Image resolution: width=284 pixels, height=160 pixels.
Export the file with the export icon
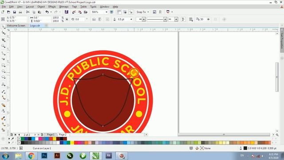80,12
